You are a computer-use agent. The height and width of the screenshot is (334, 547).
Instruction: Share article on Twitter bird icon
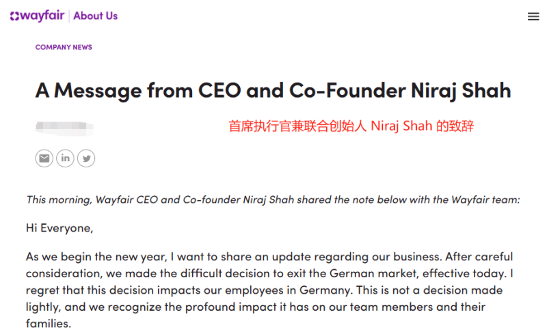[x=86, y=158]
